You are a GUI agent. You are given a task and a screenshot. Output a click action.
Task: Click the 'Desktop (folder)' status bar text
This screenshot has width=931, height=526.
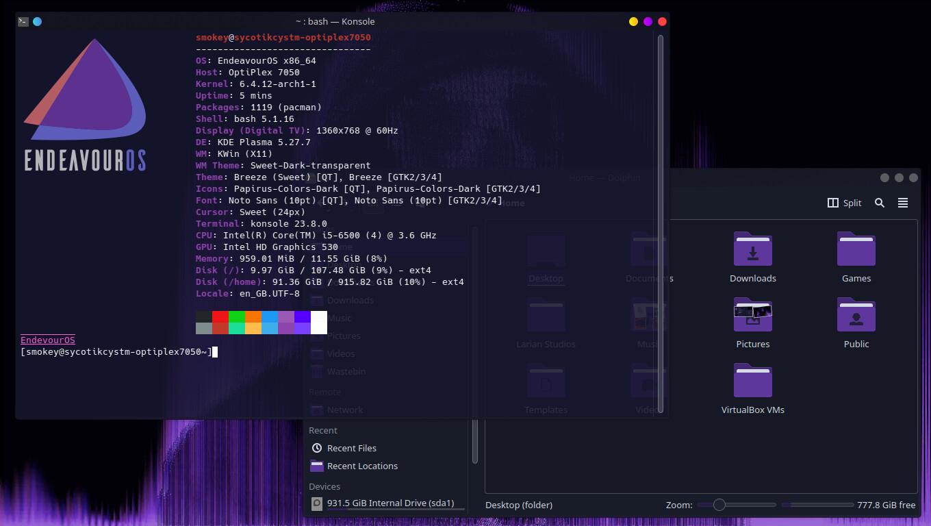519,505
